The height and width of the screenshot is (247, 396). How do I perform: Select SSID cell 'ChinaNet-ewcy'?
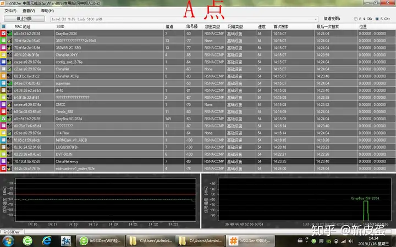(67, 161)
